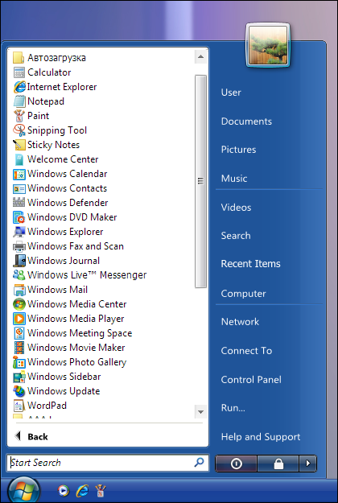Launch Windows Journal icon
The width and height of the screenshot is (338, 503).
pyautogui.click(x=19, y=261)
